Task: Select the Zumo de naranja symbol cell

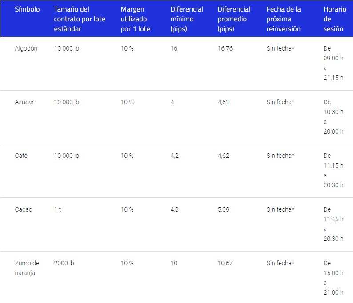Action: (27, 268)
